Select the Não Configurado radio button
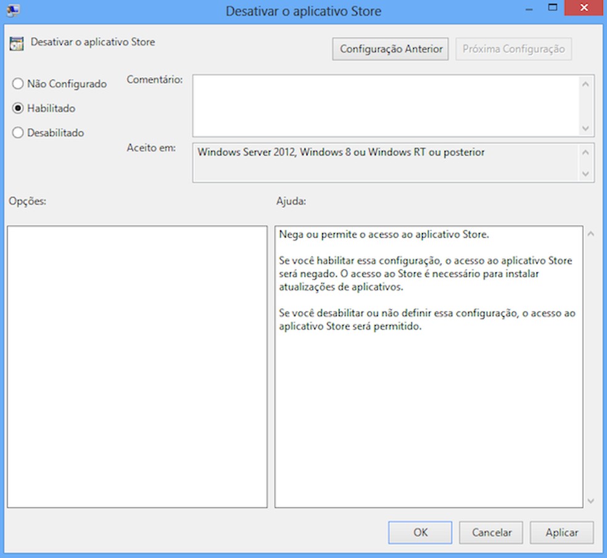The width and height of the screenshot is (607, 558). pos(18,84)
